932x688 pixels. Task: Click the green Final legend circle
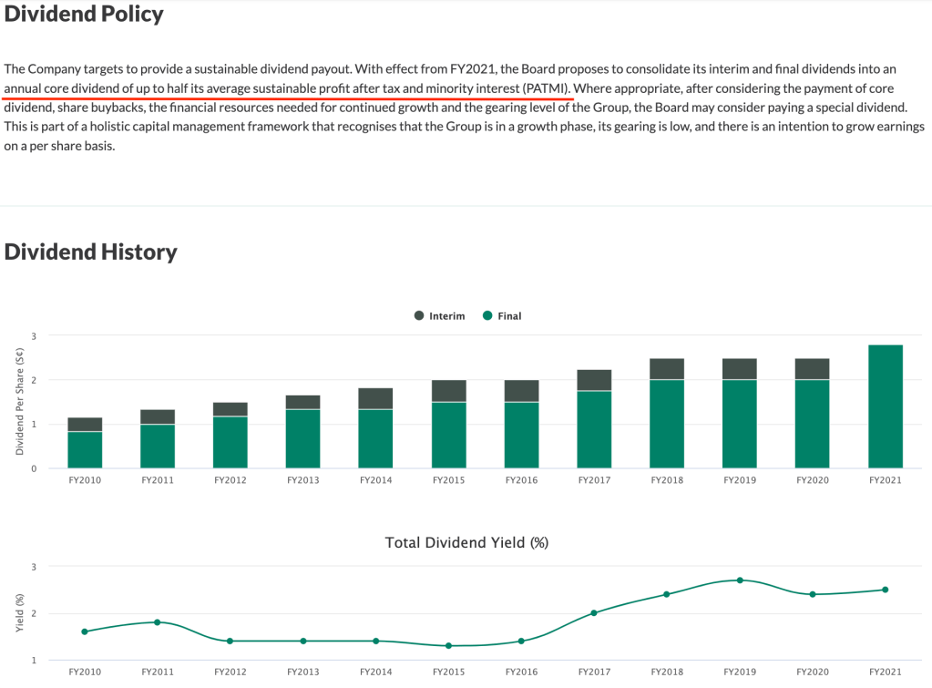tap(487, 316)
